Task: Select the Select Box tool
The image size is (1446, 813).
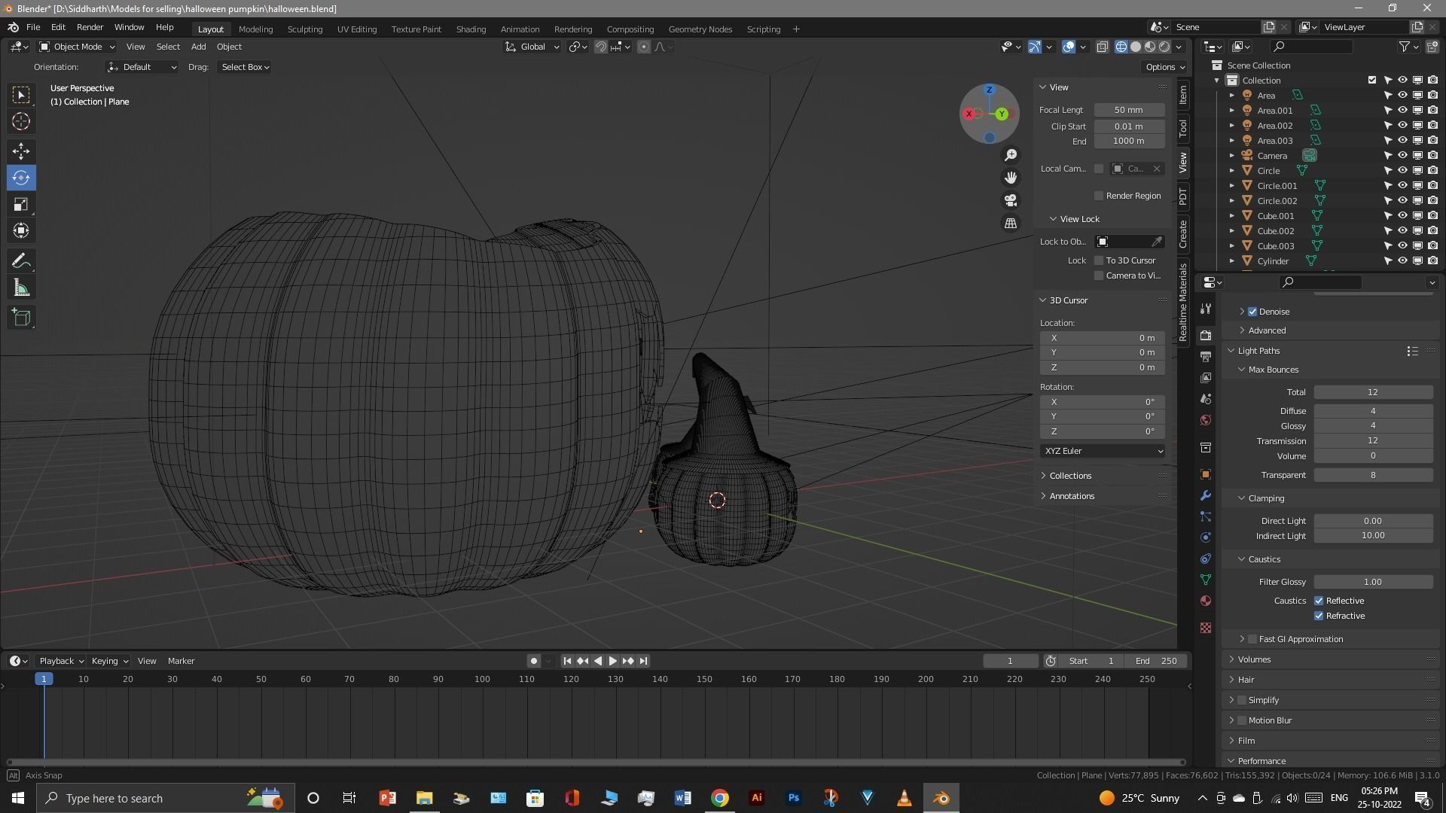Action: [21, 95]
